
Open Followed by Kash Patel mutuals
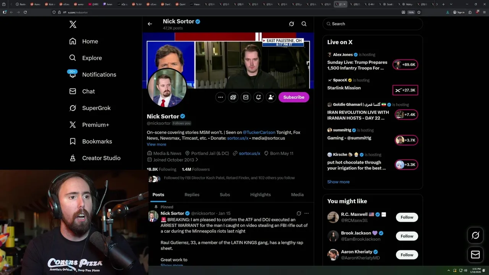tap(229, 178)
